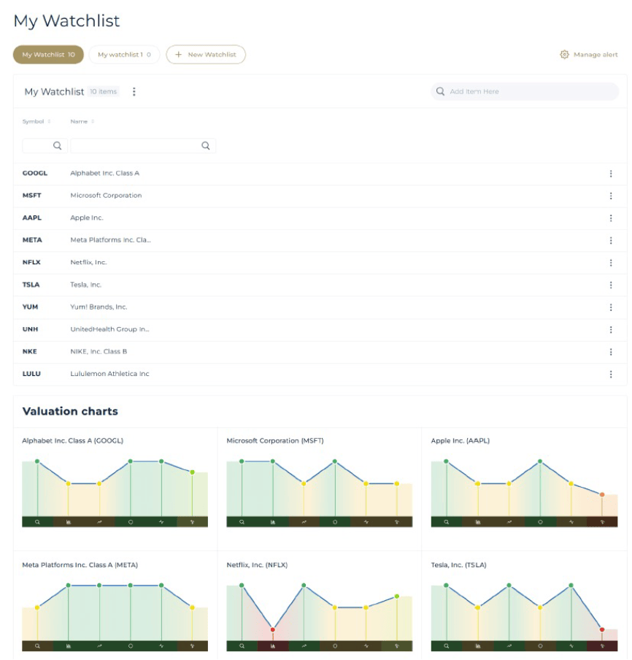Click the Symbol filter input box
This screenshot has width=632, height=660.
[x=45, y=145]
